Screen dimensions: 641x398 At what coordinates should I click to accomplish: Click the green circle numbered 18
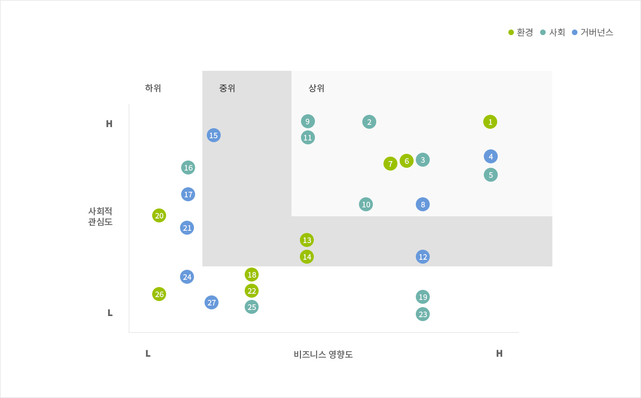point(252,275)
